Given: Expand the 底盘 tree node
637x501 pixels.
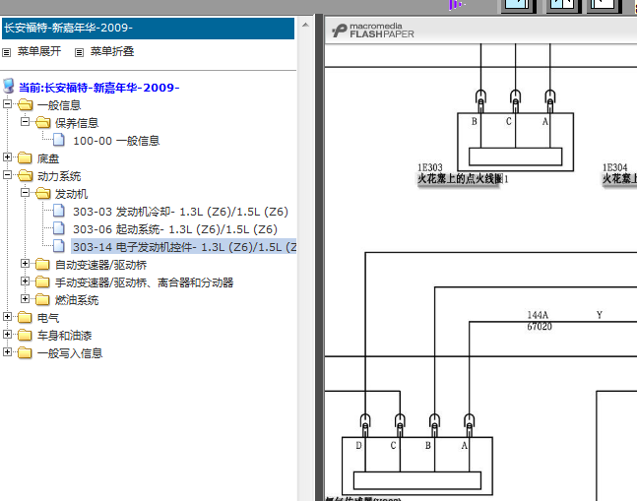Looking at the screenshot, I should point(7,157).
